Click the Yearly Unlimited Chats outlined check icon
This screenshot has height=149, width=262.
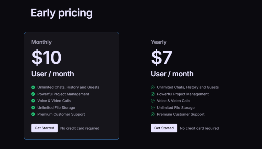pos(153,87)
